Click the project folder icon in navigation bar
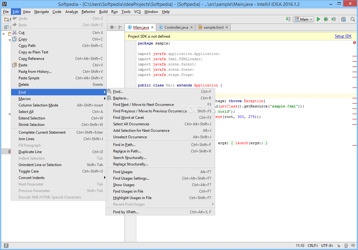The height and width of the screenshot is (250, 358). pos(6,20)
